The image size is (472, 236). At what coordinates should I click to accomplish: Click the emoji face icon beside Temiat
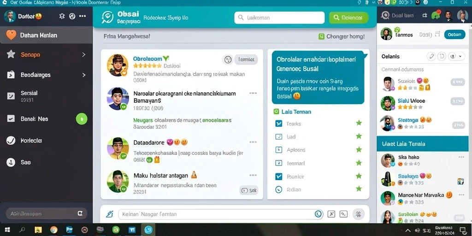pyautogui.click(x=228, y=59)
